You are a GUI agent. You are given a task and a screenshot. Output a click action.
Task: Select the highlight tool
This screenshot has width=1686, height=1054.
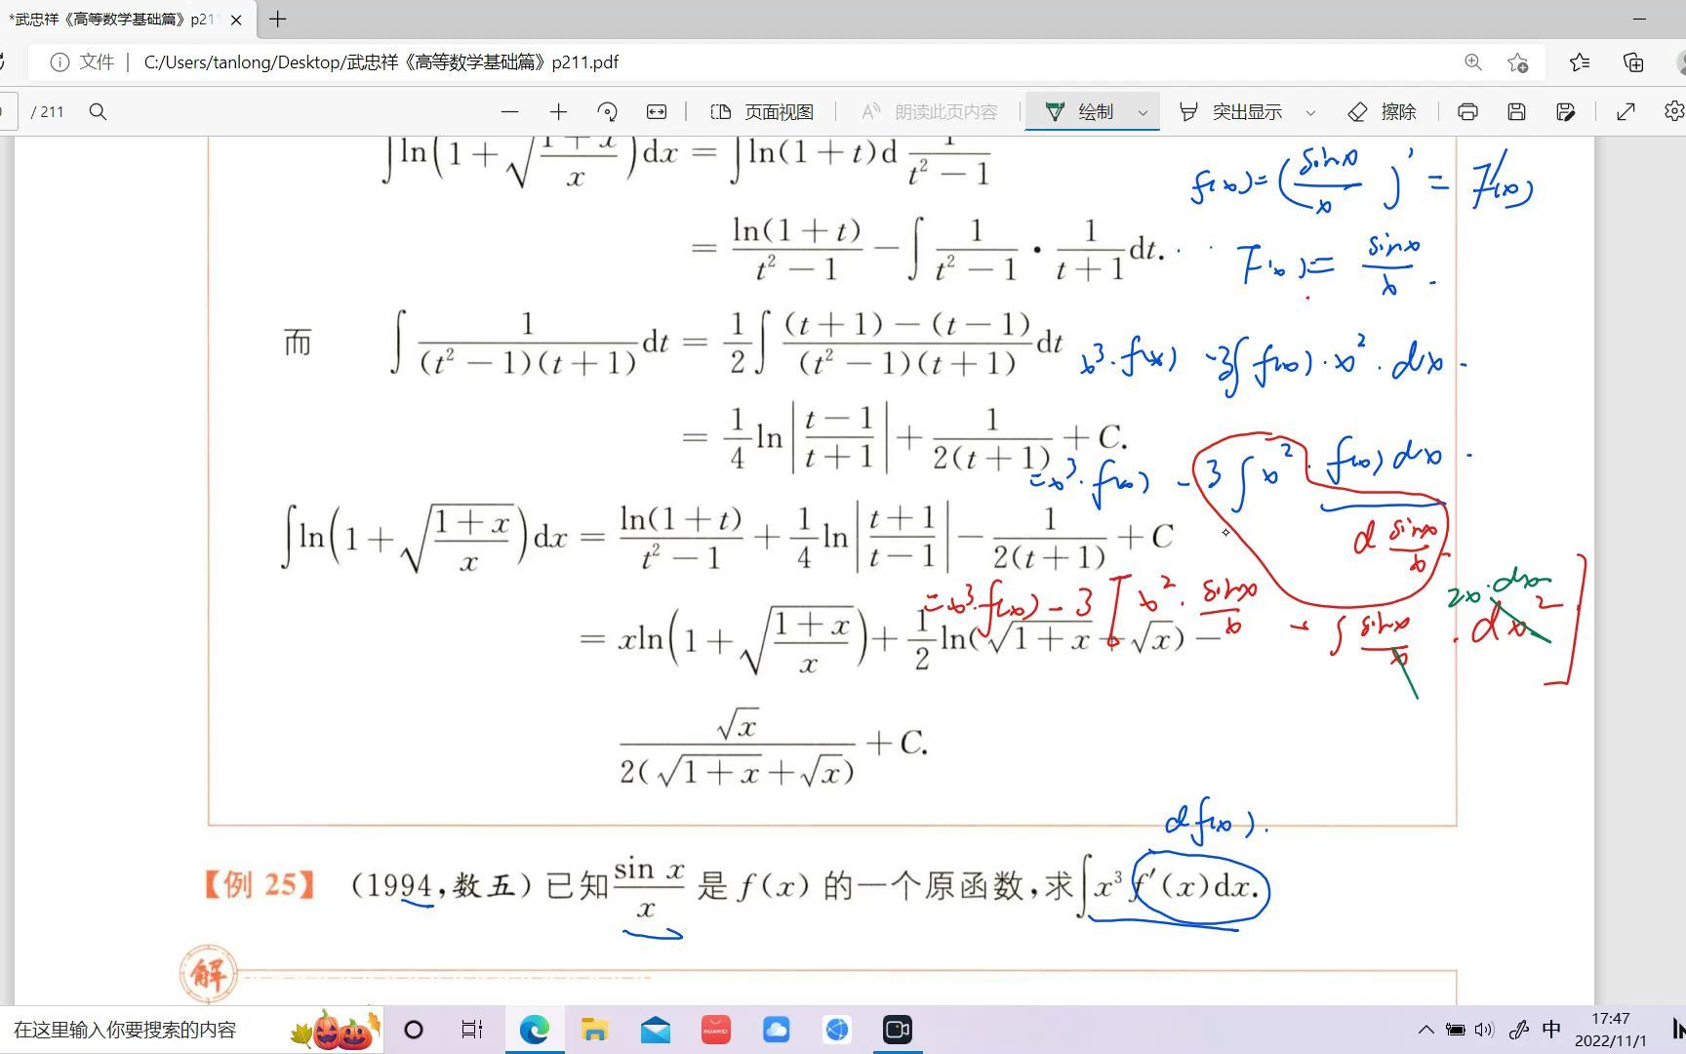click(1230, 112)
